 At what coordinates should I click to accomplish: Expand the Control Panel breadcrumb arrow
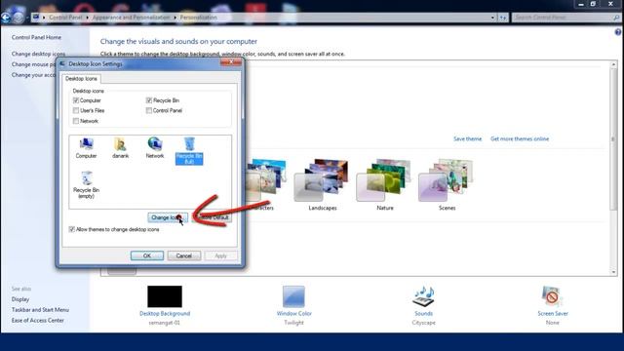pyautogui.click(x=87, y=18)
